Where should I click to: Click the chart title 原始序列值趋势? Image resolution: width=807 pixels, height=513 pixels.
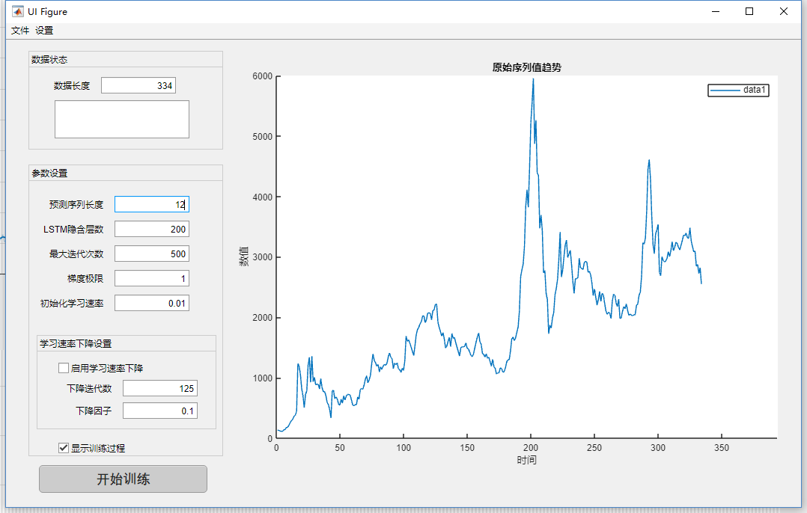tap(526, 67)
